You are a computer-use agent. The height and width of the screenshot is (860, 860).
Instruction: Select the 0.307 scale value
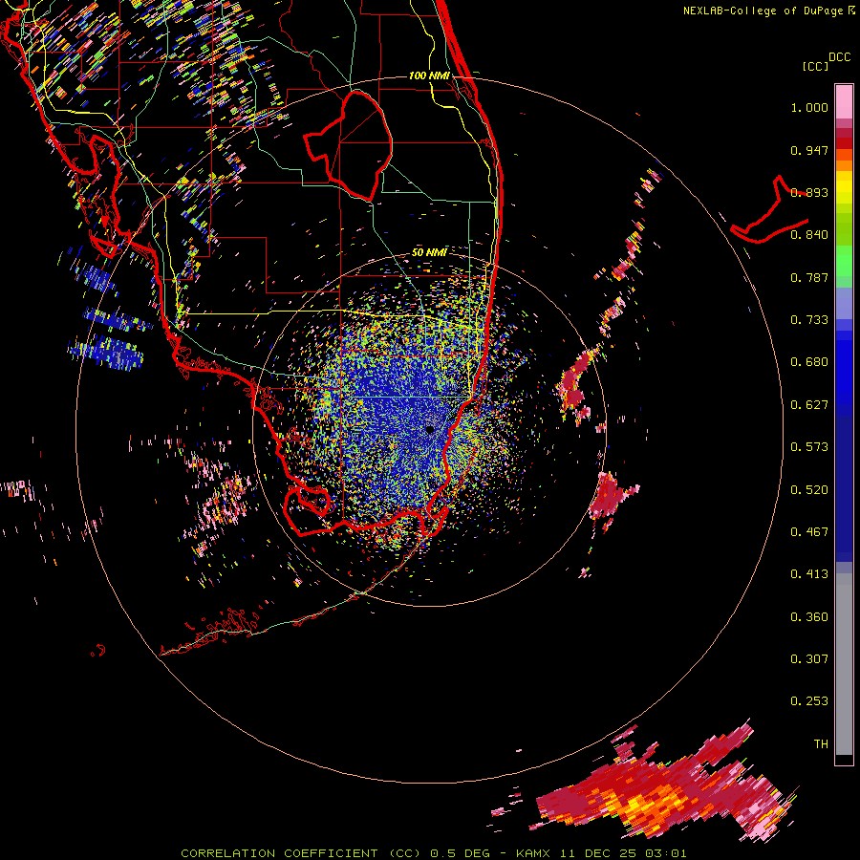click(809, 659)
